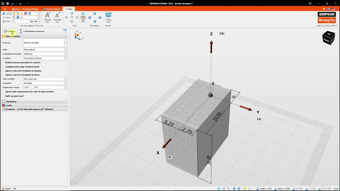Open the Calculation summary tab
This screenshot has height=191, width=340.
pos(32,31)
